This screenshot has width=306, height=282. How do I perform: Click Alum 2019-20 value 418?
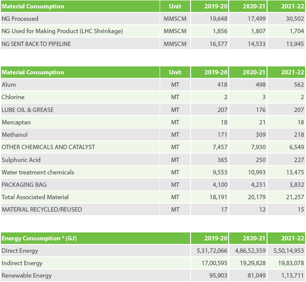pyautogui.click(x=222, y=85)
